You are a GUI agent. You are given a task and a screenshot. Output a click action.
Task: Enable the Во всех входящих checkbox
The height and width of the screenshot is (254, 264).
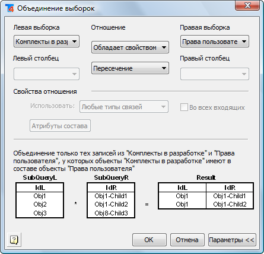point(184,107)
